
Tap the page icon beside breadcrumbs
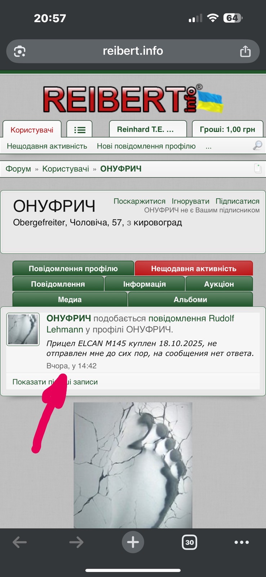coord(257,168)
